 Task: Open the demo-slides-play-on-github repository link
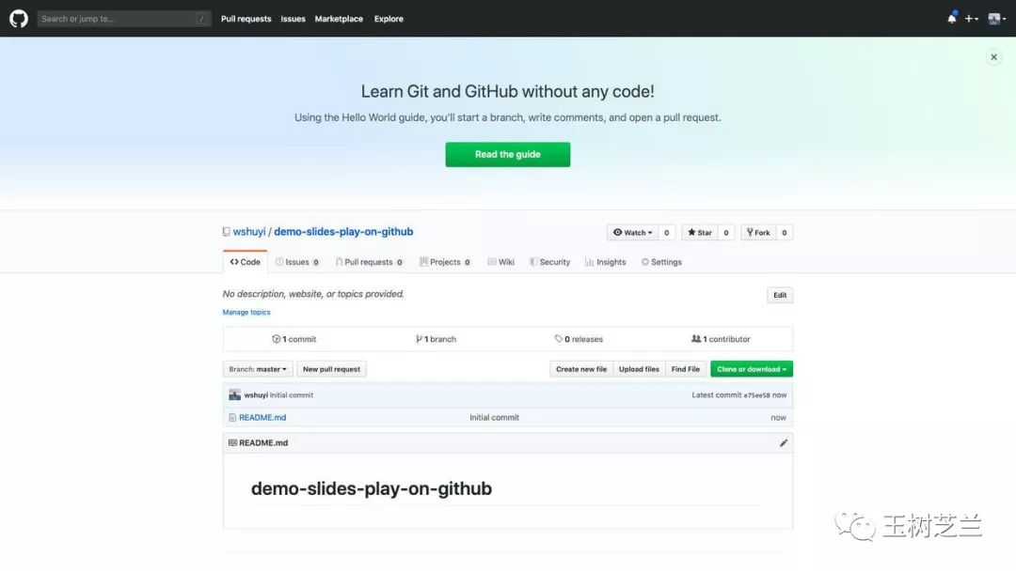click(x=343, y=232)
